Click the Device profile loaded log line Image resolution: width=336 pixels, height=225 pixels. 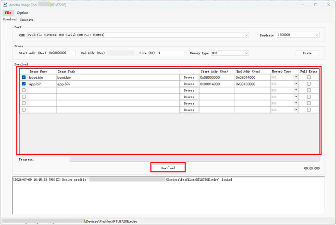pyautogui.click(x=123, y=180)
